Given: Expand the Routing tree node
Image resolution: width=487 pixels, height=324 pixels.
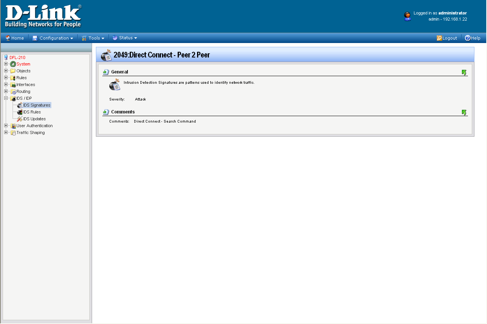Looking at the screenshot, I should pyautogui.click(x=6, y=91).
